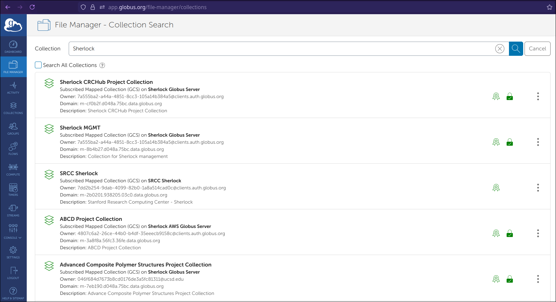This screenshot has width=556, height=302.
Task: Click the layers icon for Sherlock MGMT
Action: tap(49, 129)
